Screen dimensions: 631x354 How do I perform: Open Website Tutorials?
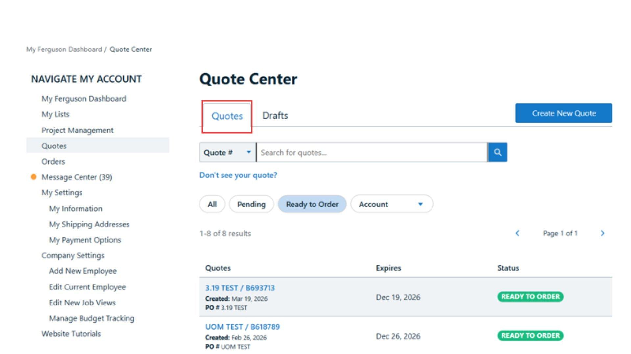click(x=71, y=334)
